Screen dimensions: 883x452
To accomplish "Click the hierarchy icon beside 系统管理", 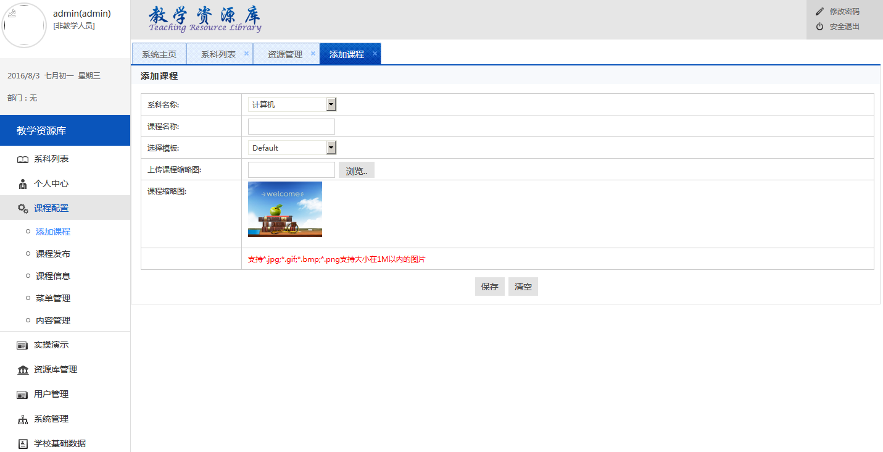I will 23,419.
